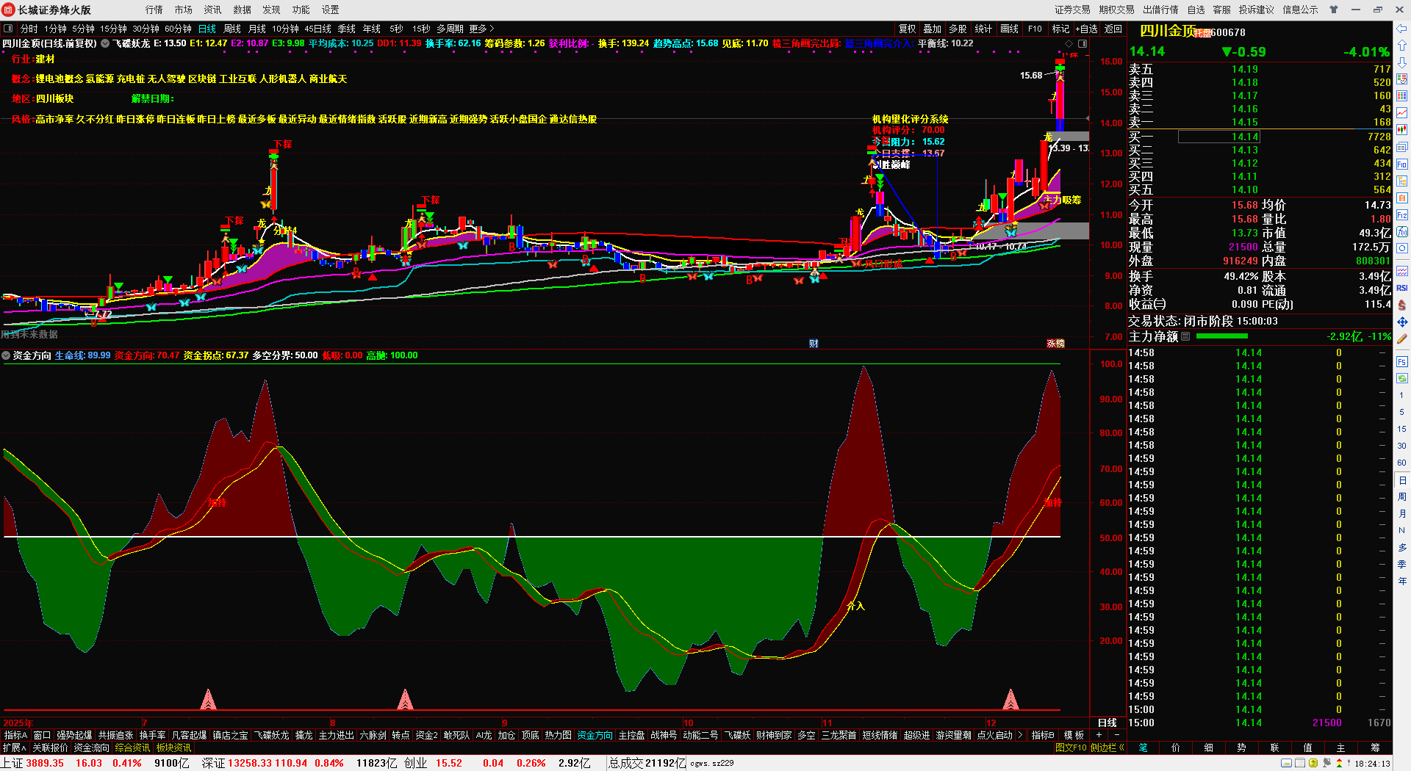Switch to 60-minute period in sidebar
The width and height of the screenshot is (1411, 771).
pyautogui.click(x=1401, y=463)
